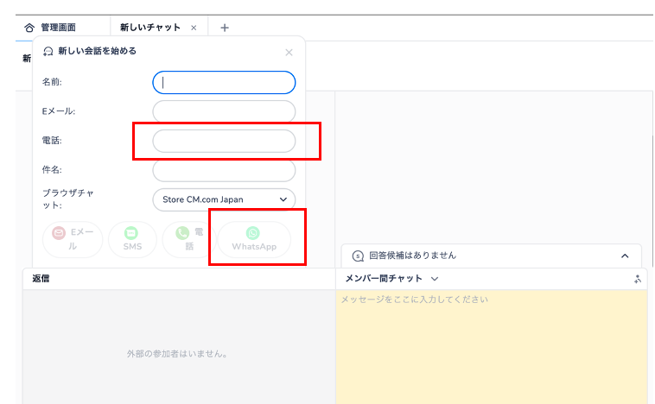Image resolution: width=655 pixels, height=404 pixels.
Task: Choose the 電話 channel button
Action: coord(189,239)
